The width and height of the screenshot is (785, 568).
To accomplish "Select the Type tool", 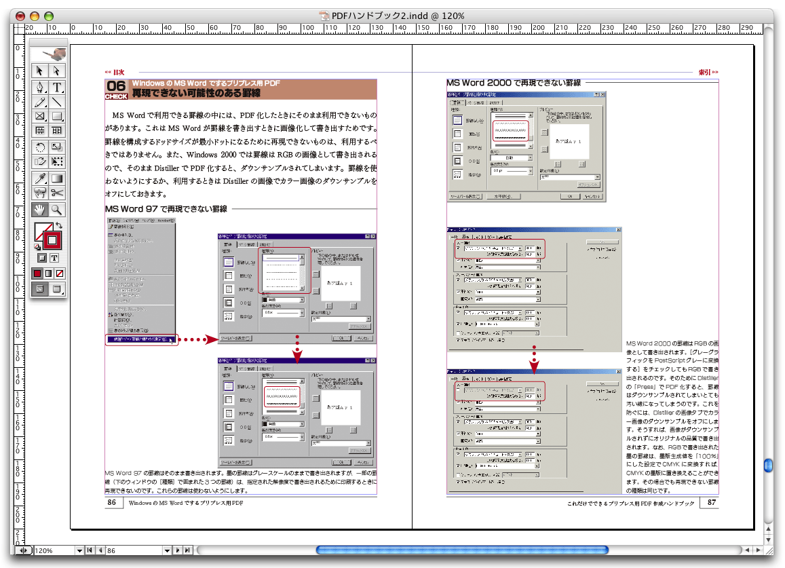I will tap(56, 88).
